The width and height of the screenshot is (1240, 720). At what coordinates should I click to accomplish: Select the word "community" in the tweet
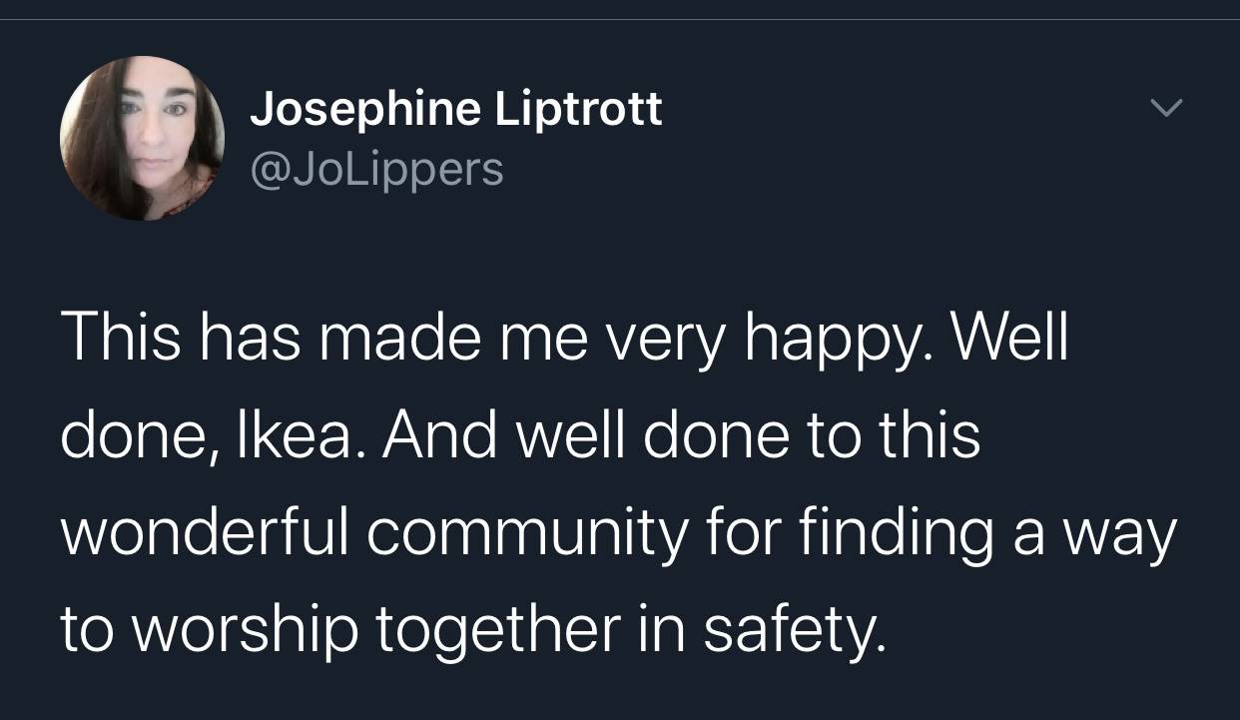[x=527, y=533]
